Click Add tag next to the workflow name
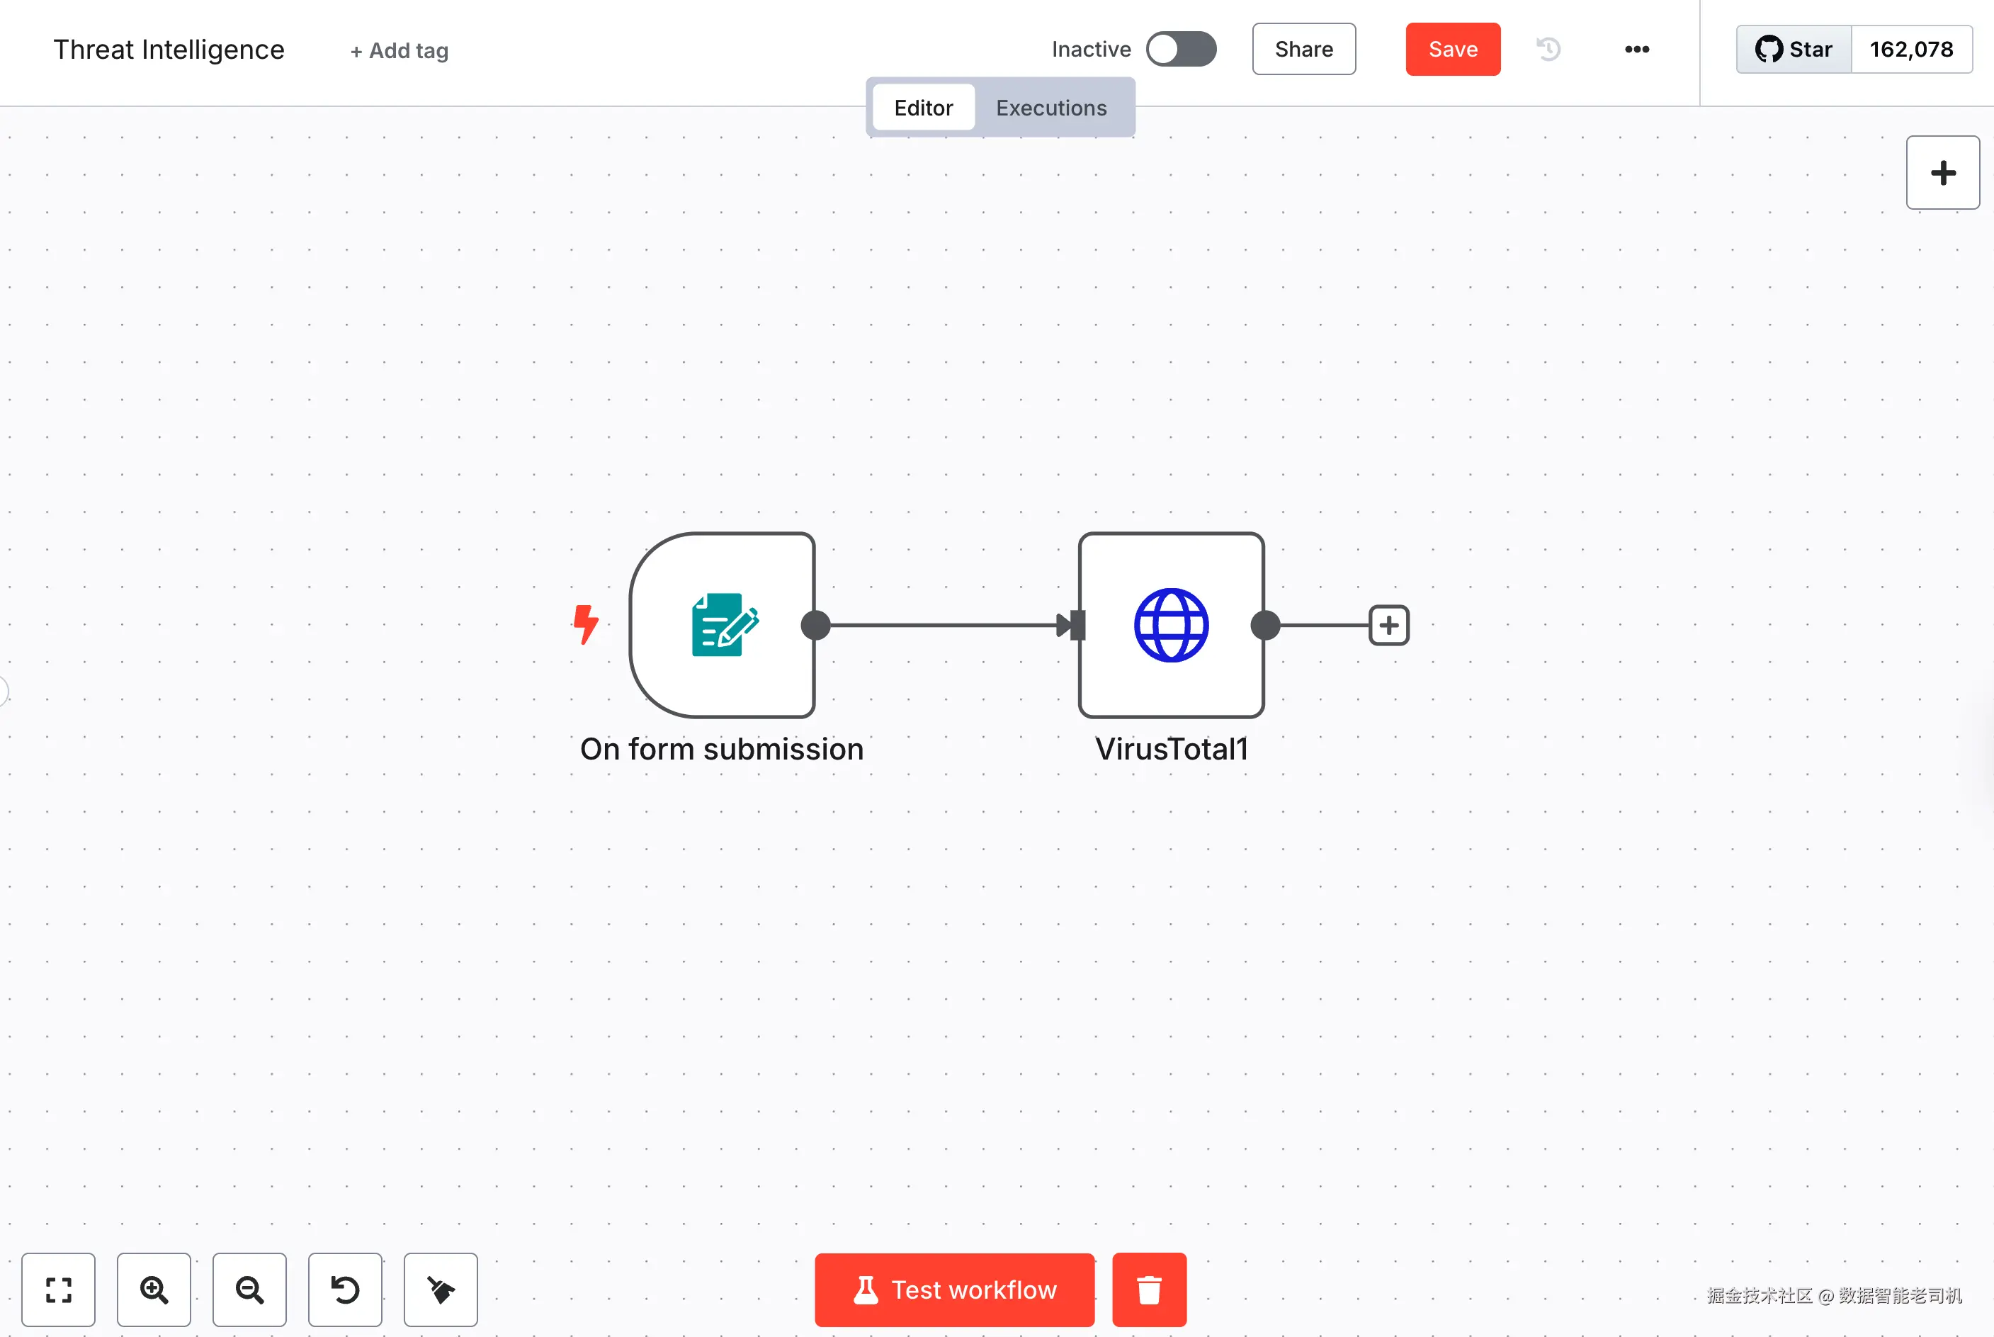The image size is (1994, 1337). [x=399, y=51]
